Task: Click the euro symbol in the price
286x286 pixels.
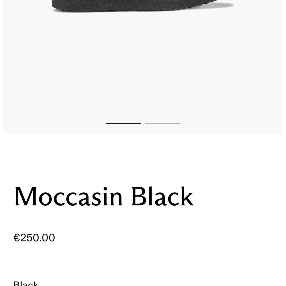Action: coord(17,238)
